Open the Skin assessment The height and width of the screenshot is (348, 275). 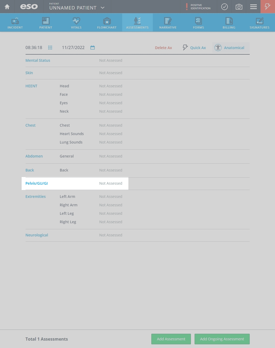(x=29, y=73)
